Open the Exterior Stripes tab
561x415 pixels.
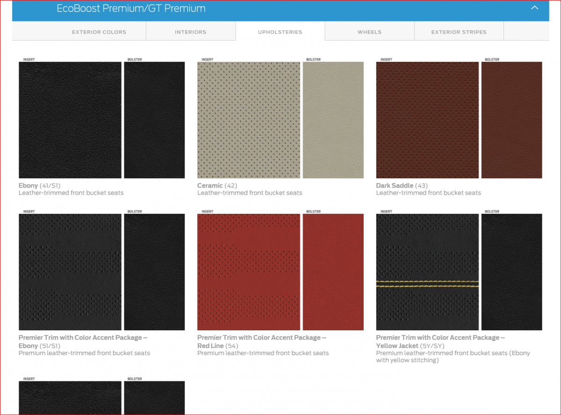[x=459, y=32]
